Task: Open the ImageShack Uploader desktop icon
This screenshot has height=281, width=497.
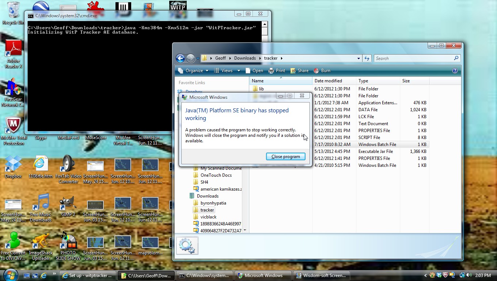Action: (41, 246)
